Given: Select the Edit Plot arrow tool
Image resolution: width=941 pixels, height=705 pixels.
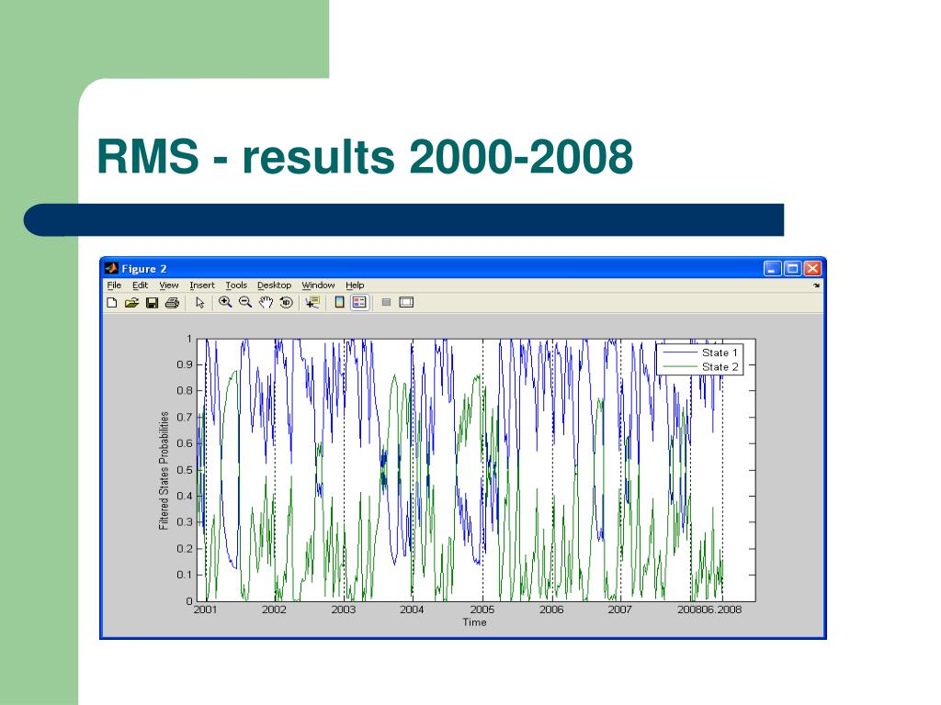Looking at the screenshot, I should pos(199,303).
